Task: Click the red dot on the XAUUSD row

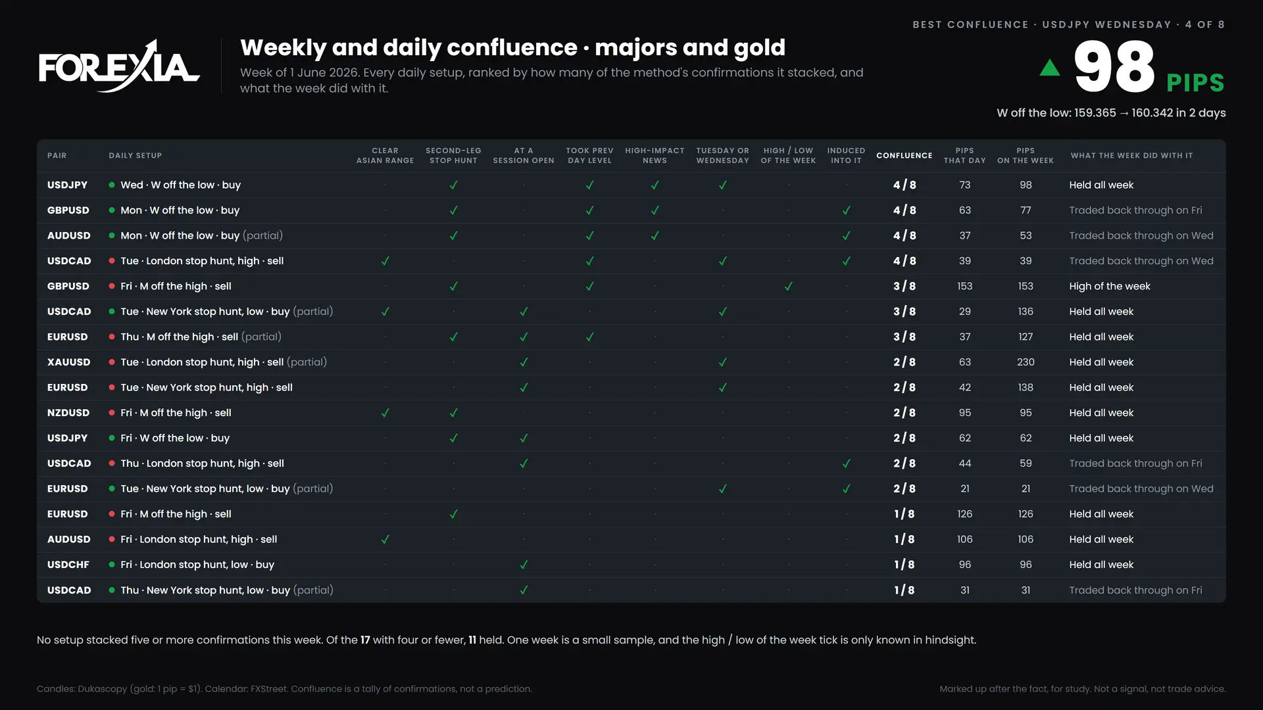Action: point(112,362)
